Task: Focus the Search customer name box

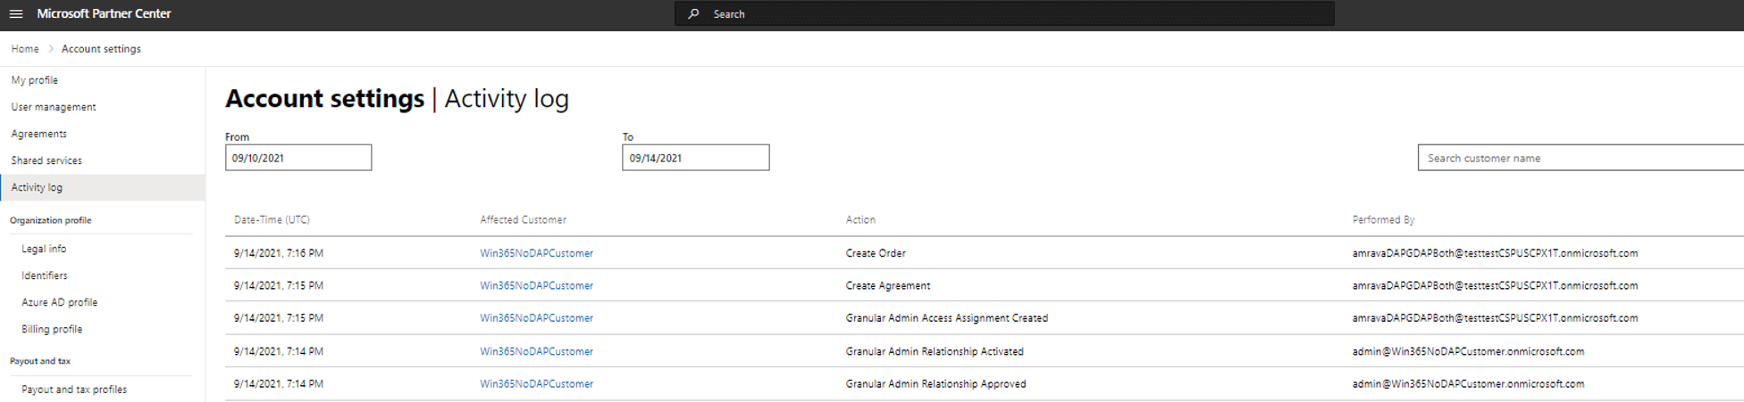Action: [1580, 158]
